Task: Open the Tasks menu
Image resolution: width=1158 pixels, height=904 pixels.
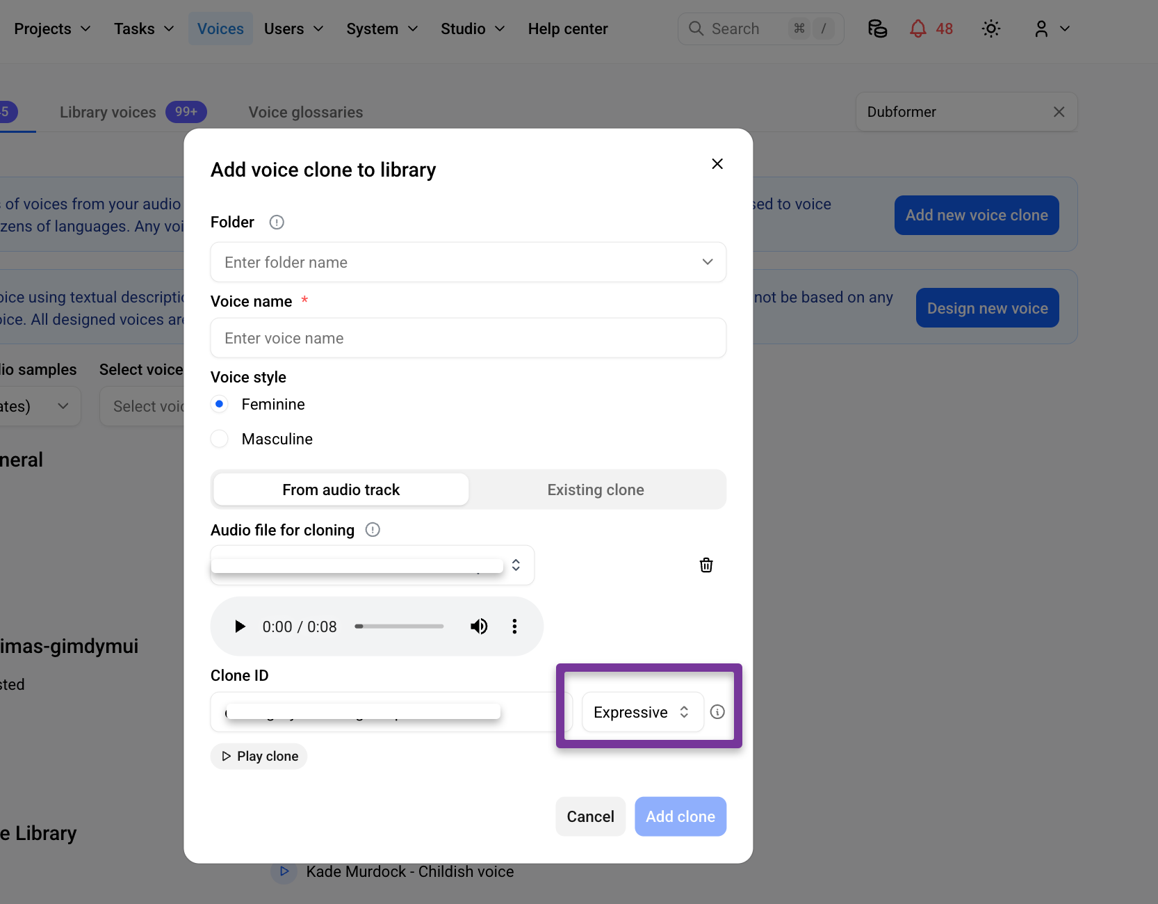Action: [x=144, y=29]
